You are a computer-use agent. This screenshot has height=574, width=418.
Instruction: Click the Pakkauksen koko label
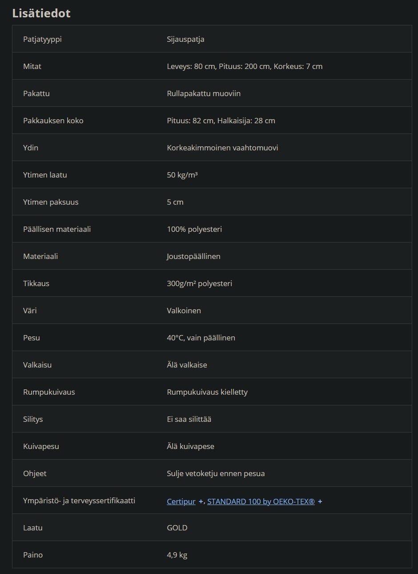(x=53, y=121)
